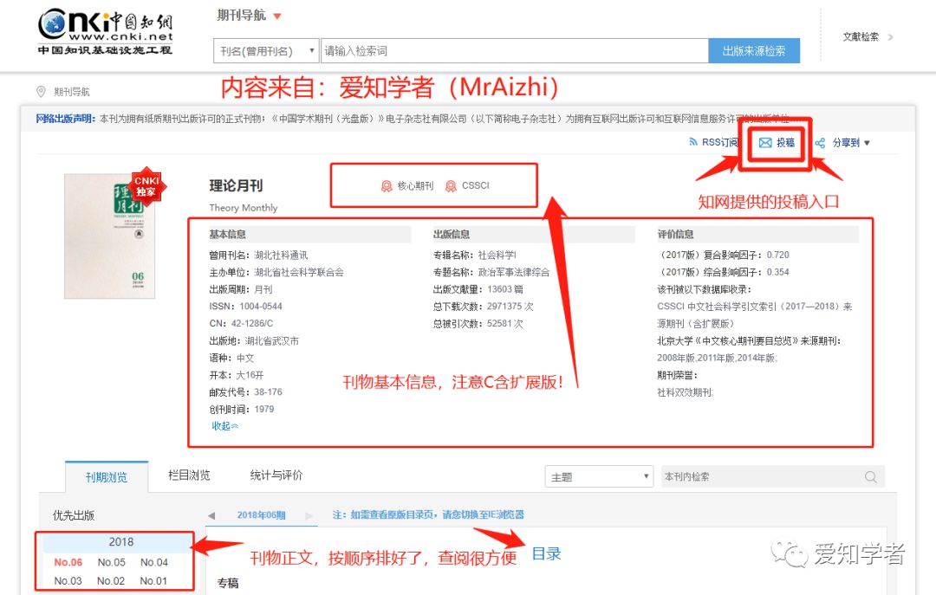Click the 出版来源检索 button
This screenshot has height=595, width=936.
click(x=754, y=51)
